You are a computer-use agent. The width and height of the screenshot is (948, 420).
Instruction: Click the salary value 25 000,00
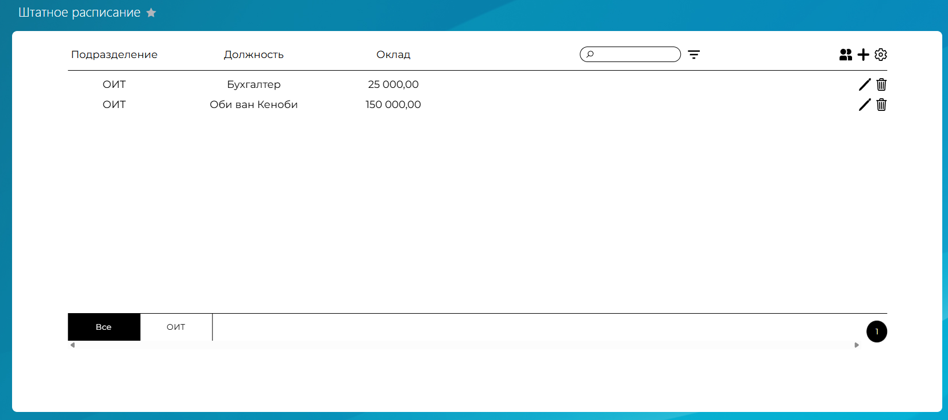point(394,84)
